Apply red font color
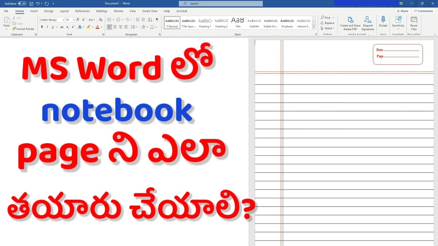438x246 pixels. (x=97, y=27)
